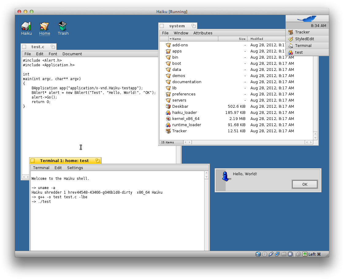Click the Haiku feather leaf logo in Deskbar

307,19
